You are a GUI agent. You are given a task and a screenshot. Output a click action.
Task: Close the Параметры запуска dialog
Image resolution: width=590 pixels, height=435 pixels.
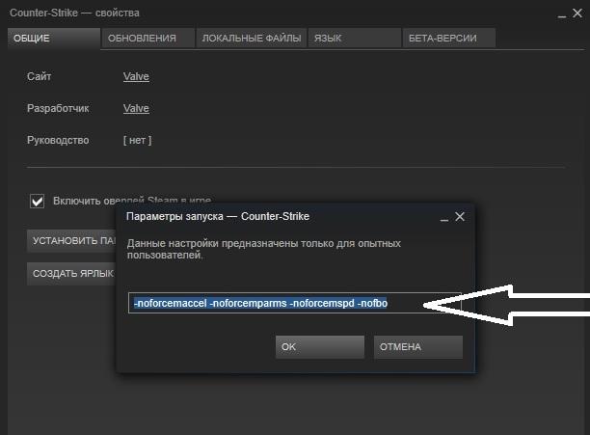click(460, 217)
